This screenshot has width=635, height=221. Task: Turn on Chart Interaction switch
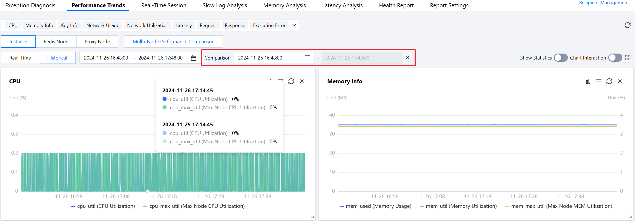(615, 58)
